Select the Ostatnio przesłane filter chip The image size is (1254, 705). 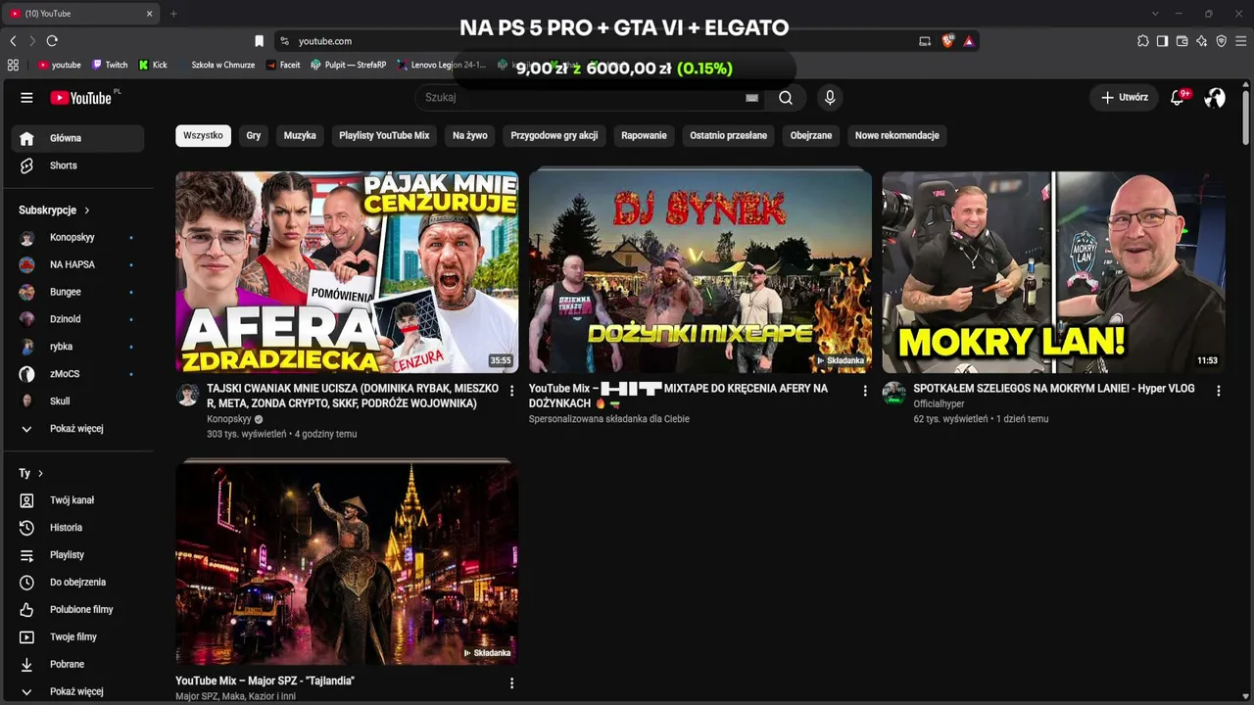[728, 135]
